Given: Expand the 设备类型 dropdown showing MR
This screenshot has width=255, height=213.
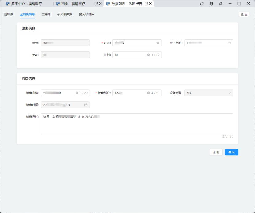Looking at the screenshot, I should 209,93.
